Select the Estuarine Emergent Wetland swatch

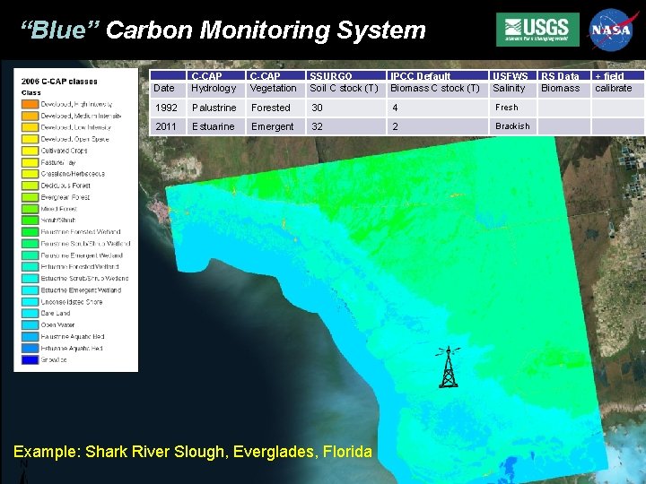[31, 290]
